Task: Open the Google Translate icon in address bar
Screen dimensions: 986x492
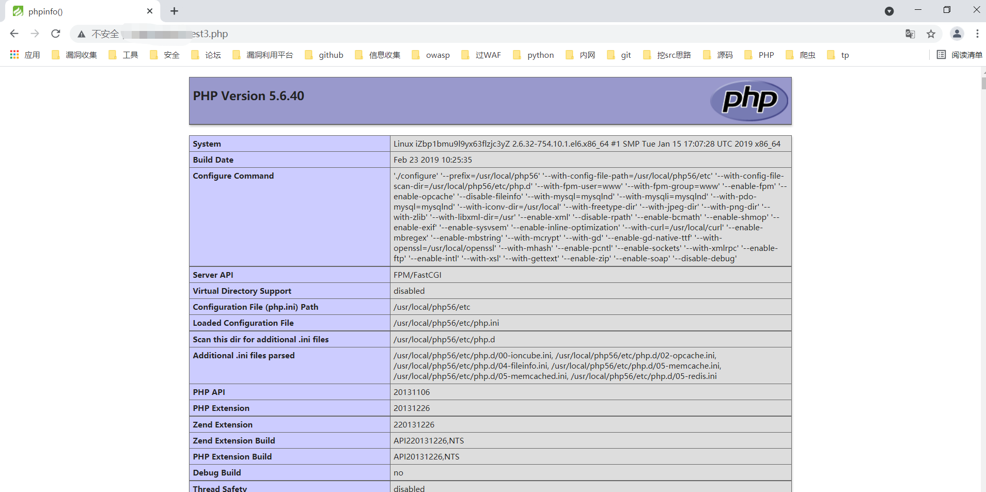Action: (910, 34)
